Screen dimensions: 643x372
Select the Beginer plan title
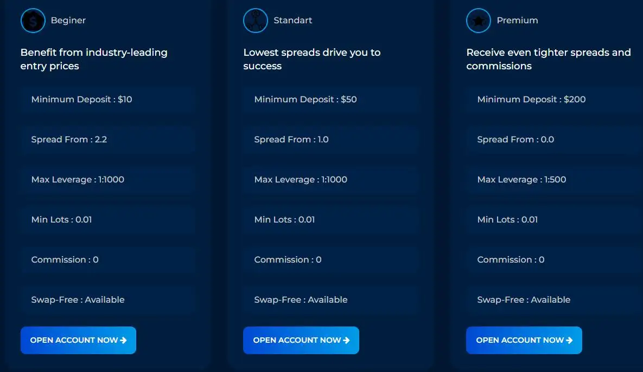coord(68,21)
